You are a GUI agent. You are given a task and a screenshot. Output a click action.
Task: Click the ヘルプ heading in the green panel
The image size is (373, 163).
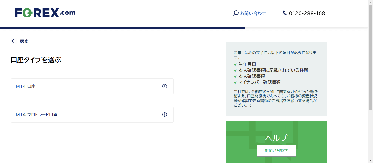[x=276, y=137]
